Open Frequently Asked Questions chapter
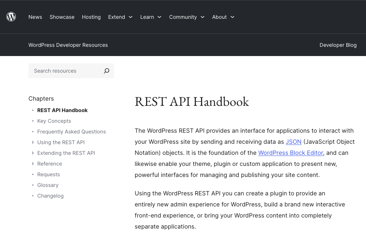Image resolution: width=366 pixels, height=240 pixels. click(x=72, y=132)
